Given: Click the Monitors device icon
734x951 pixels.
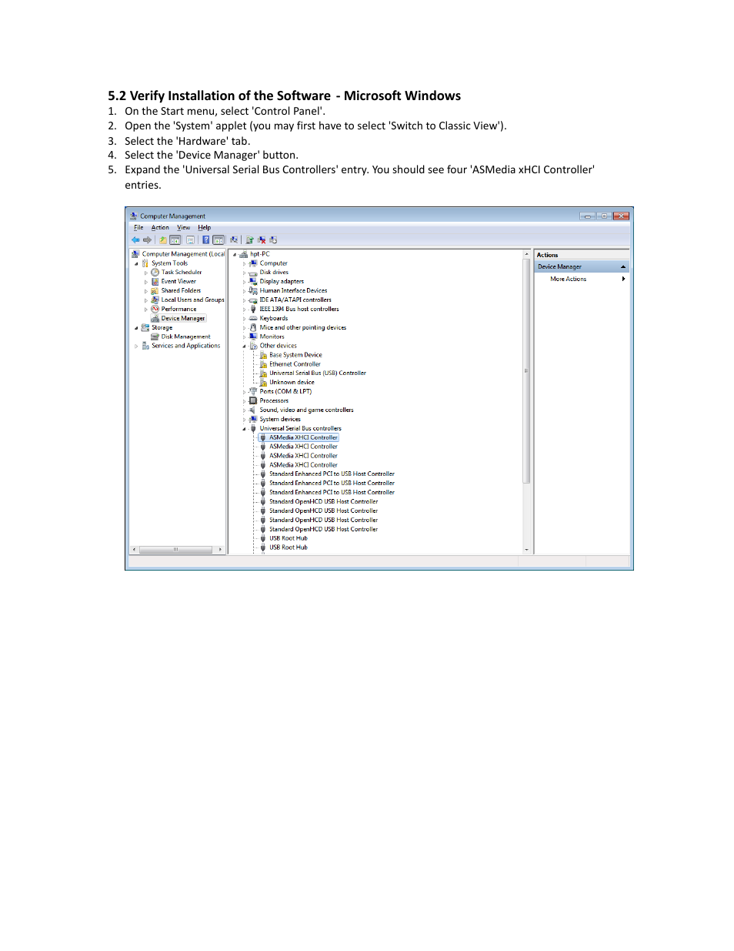Looking at the screenshot, I should pyautogui.click(x=253, y=337).
